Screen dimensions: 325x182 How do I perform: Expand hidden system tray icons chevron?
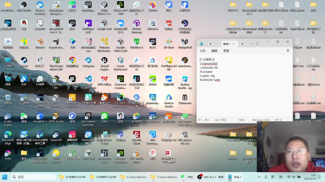[x=259, y=177]
